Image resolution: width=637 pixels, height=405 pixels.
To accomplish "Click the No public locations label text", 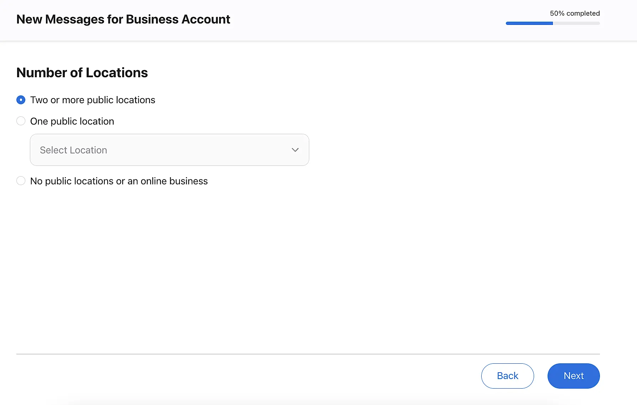I will pyautogui.click(x=119, y=181).
